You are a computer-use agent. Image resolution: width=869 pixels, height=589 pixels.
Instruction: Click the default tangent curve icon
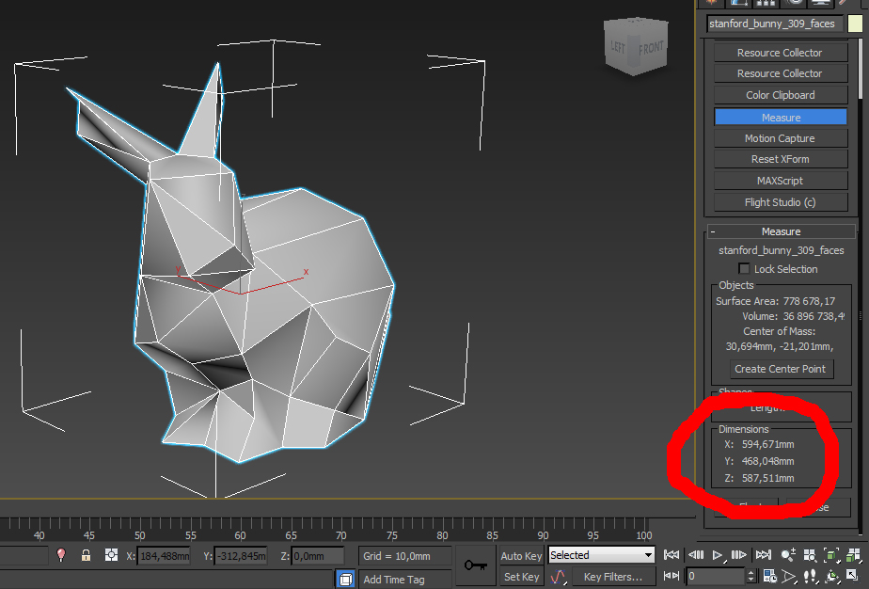pos(559,577)
